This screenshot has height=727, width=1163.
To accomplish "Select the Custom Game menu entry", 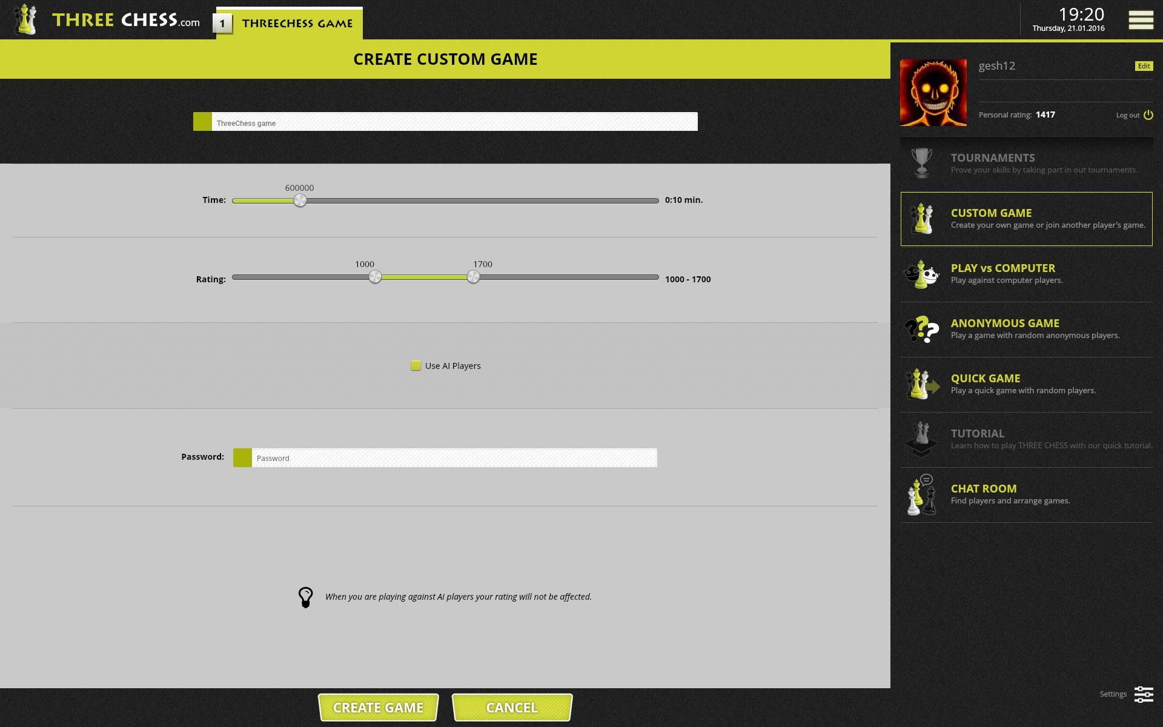I will point(1026,219).
